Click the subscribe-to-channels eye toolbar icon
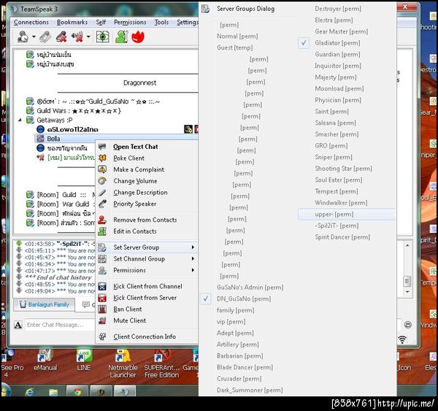Image resolution: width=438 pixels, height=411 pixels. tap(102, 37)
